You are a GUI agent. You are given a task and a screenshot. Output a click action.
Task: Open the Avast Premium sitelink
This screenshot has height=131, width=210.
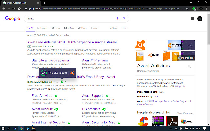coord(95,60)
